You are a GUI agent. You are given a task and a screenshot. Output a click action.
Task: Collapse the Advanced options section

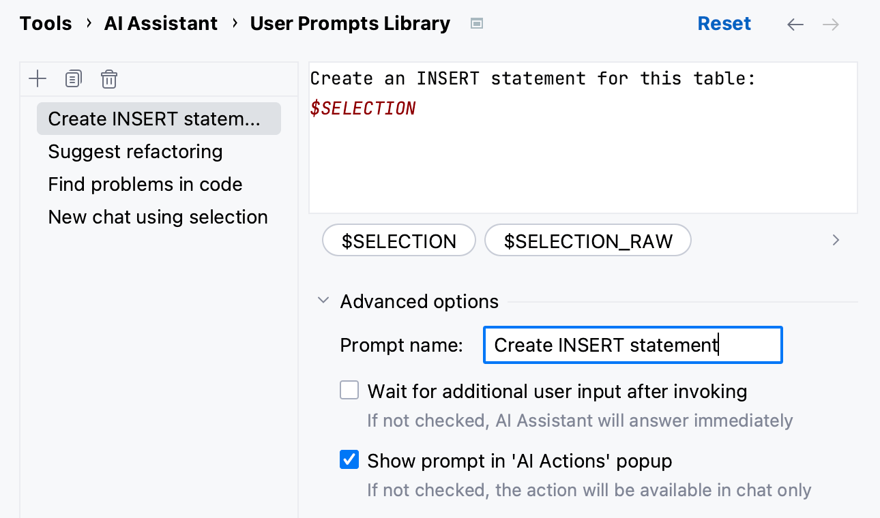323,301
